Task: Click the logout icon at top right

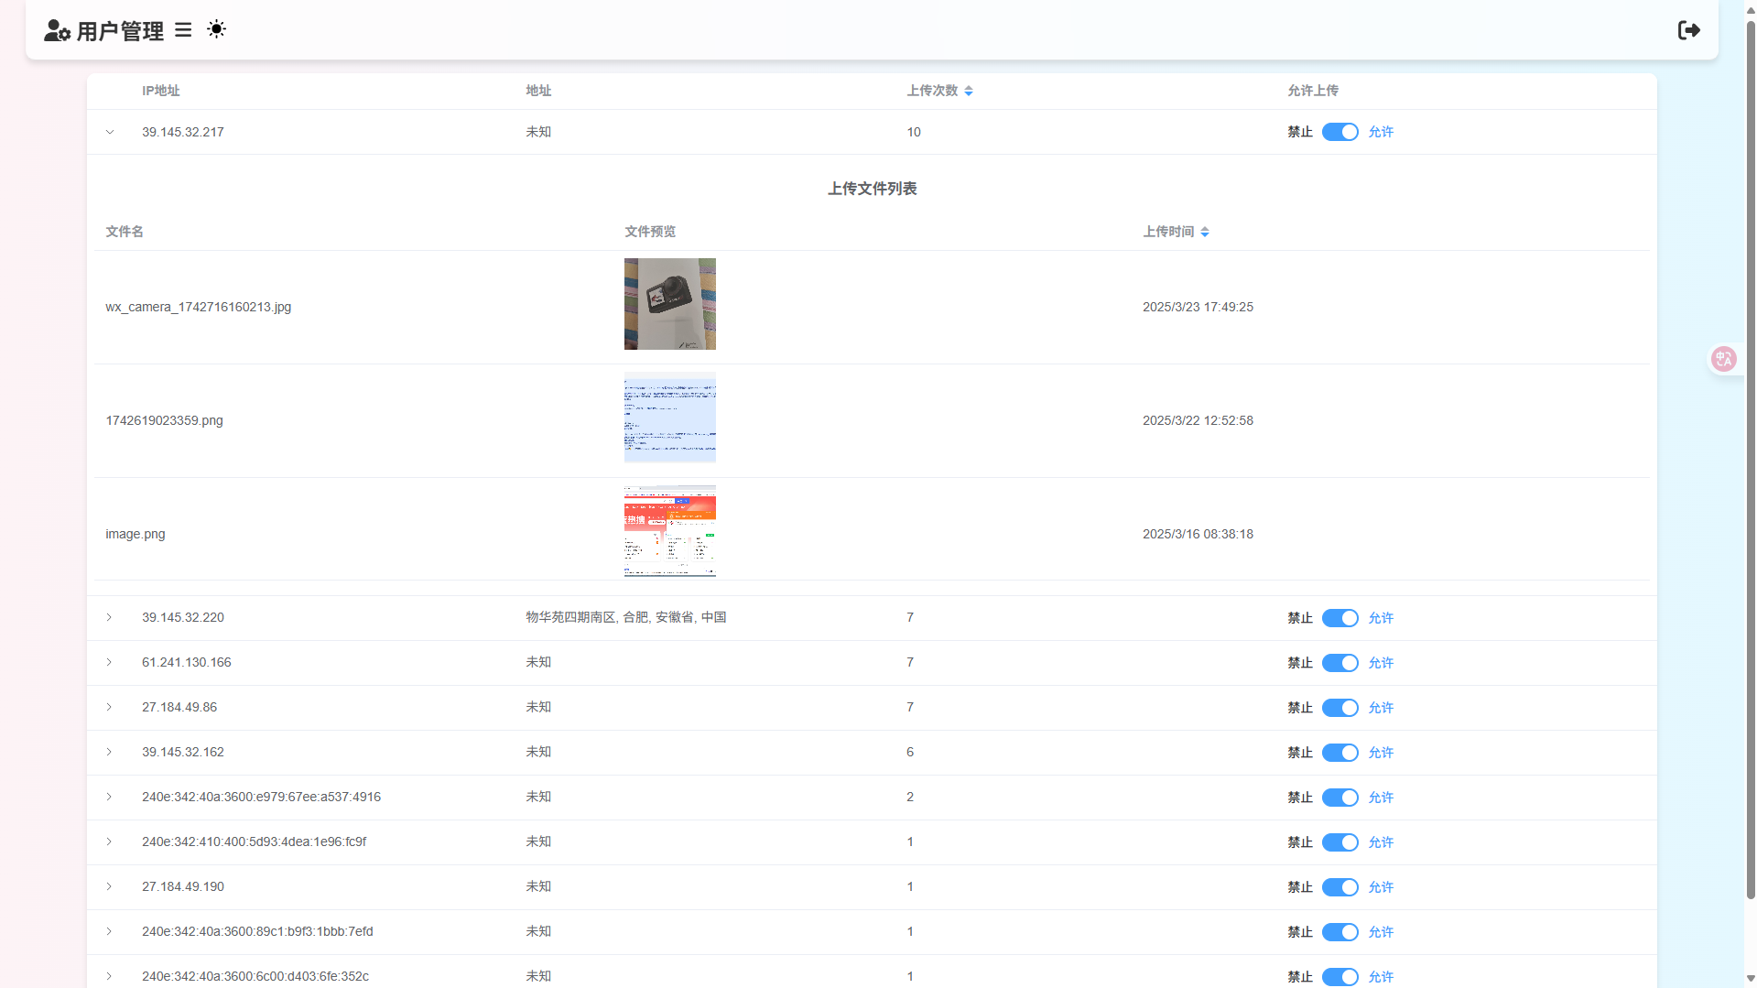Action: [1689, 30]
